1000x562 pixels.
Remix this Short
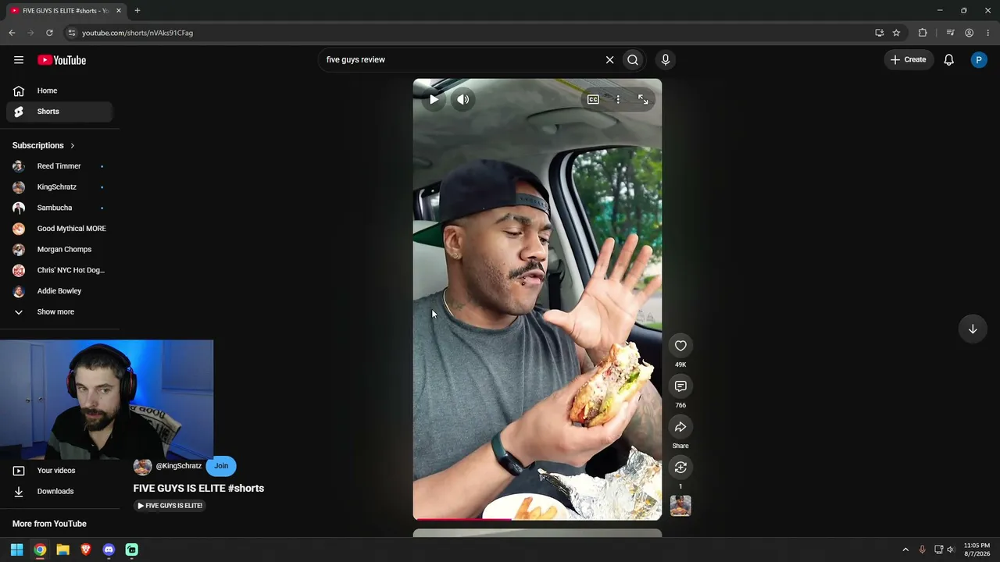[x=680, y=468]
